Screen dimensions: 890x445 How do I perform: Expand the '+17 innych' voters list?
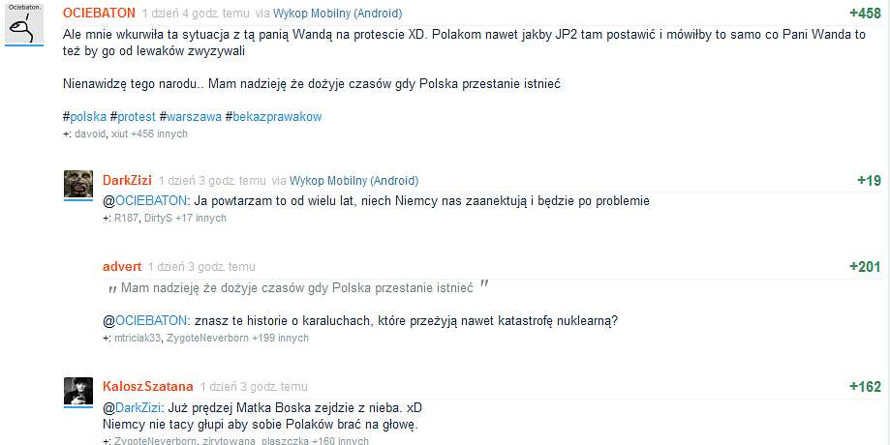(200, 219)
